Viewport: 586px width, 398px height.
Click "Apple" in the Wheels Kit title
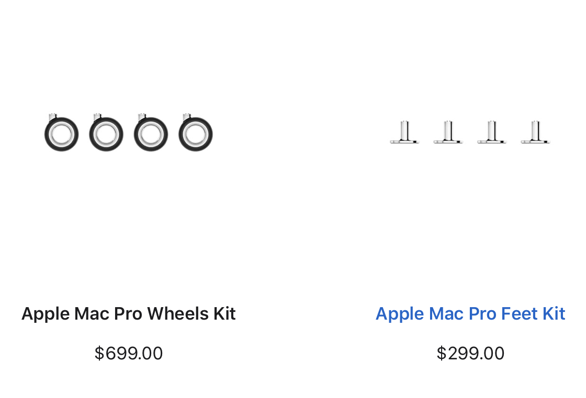46,314
